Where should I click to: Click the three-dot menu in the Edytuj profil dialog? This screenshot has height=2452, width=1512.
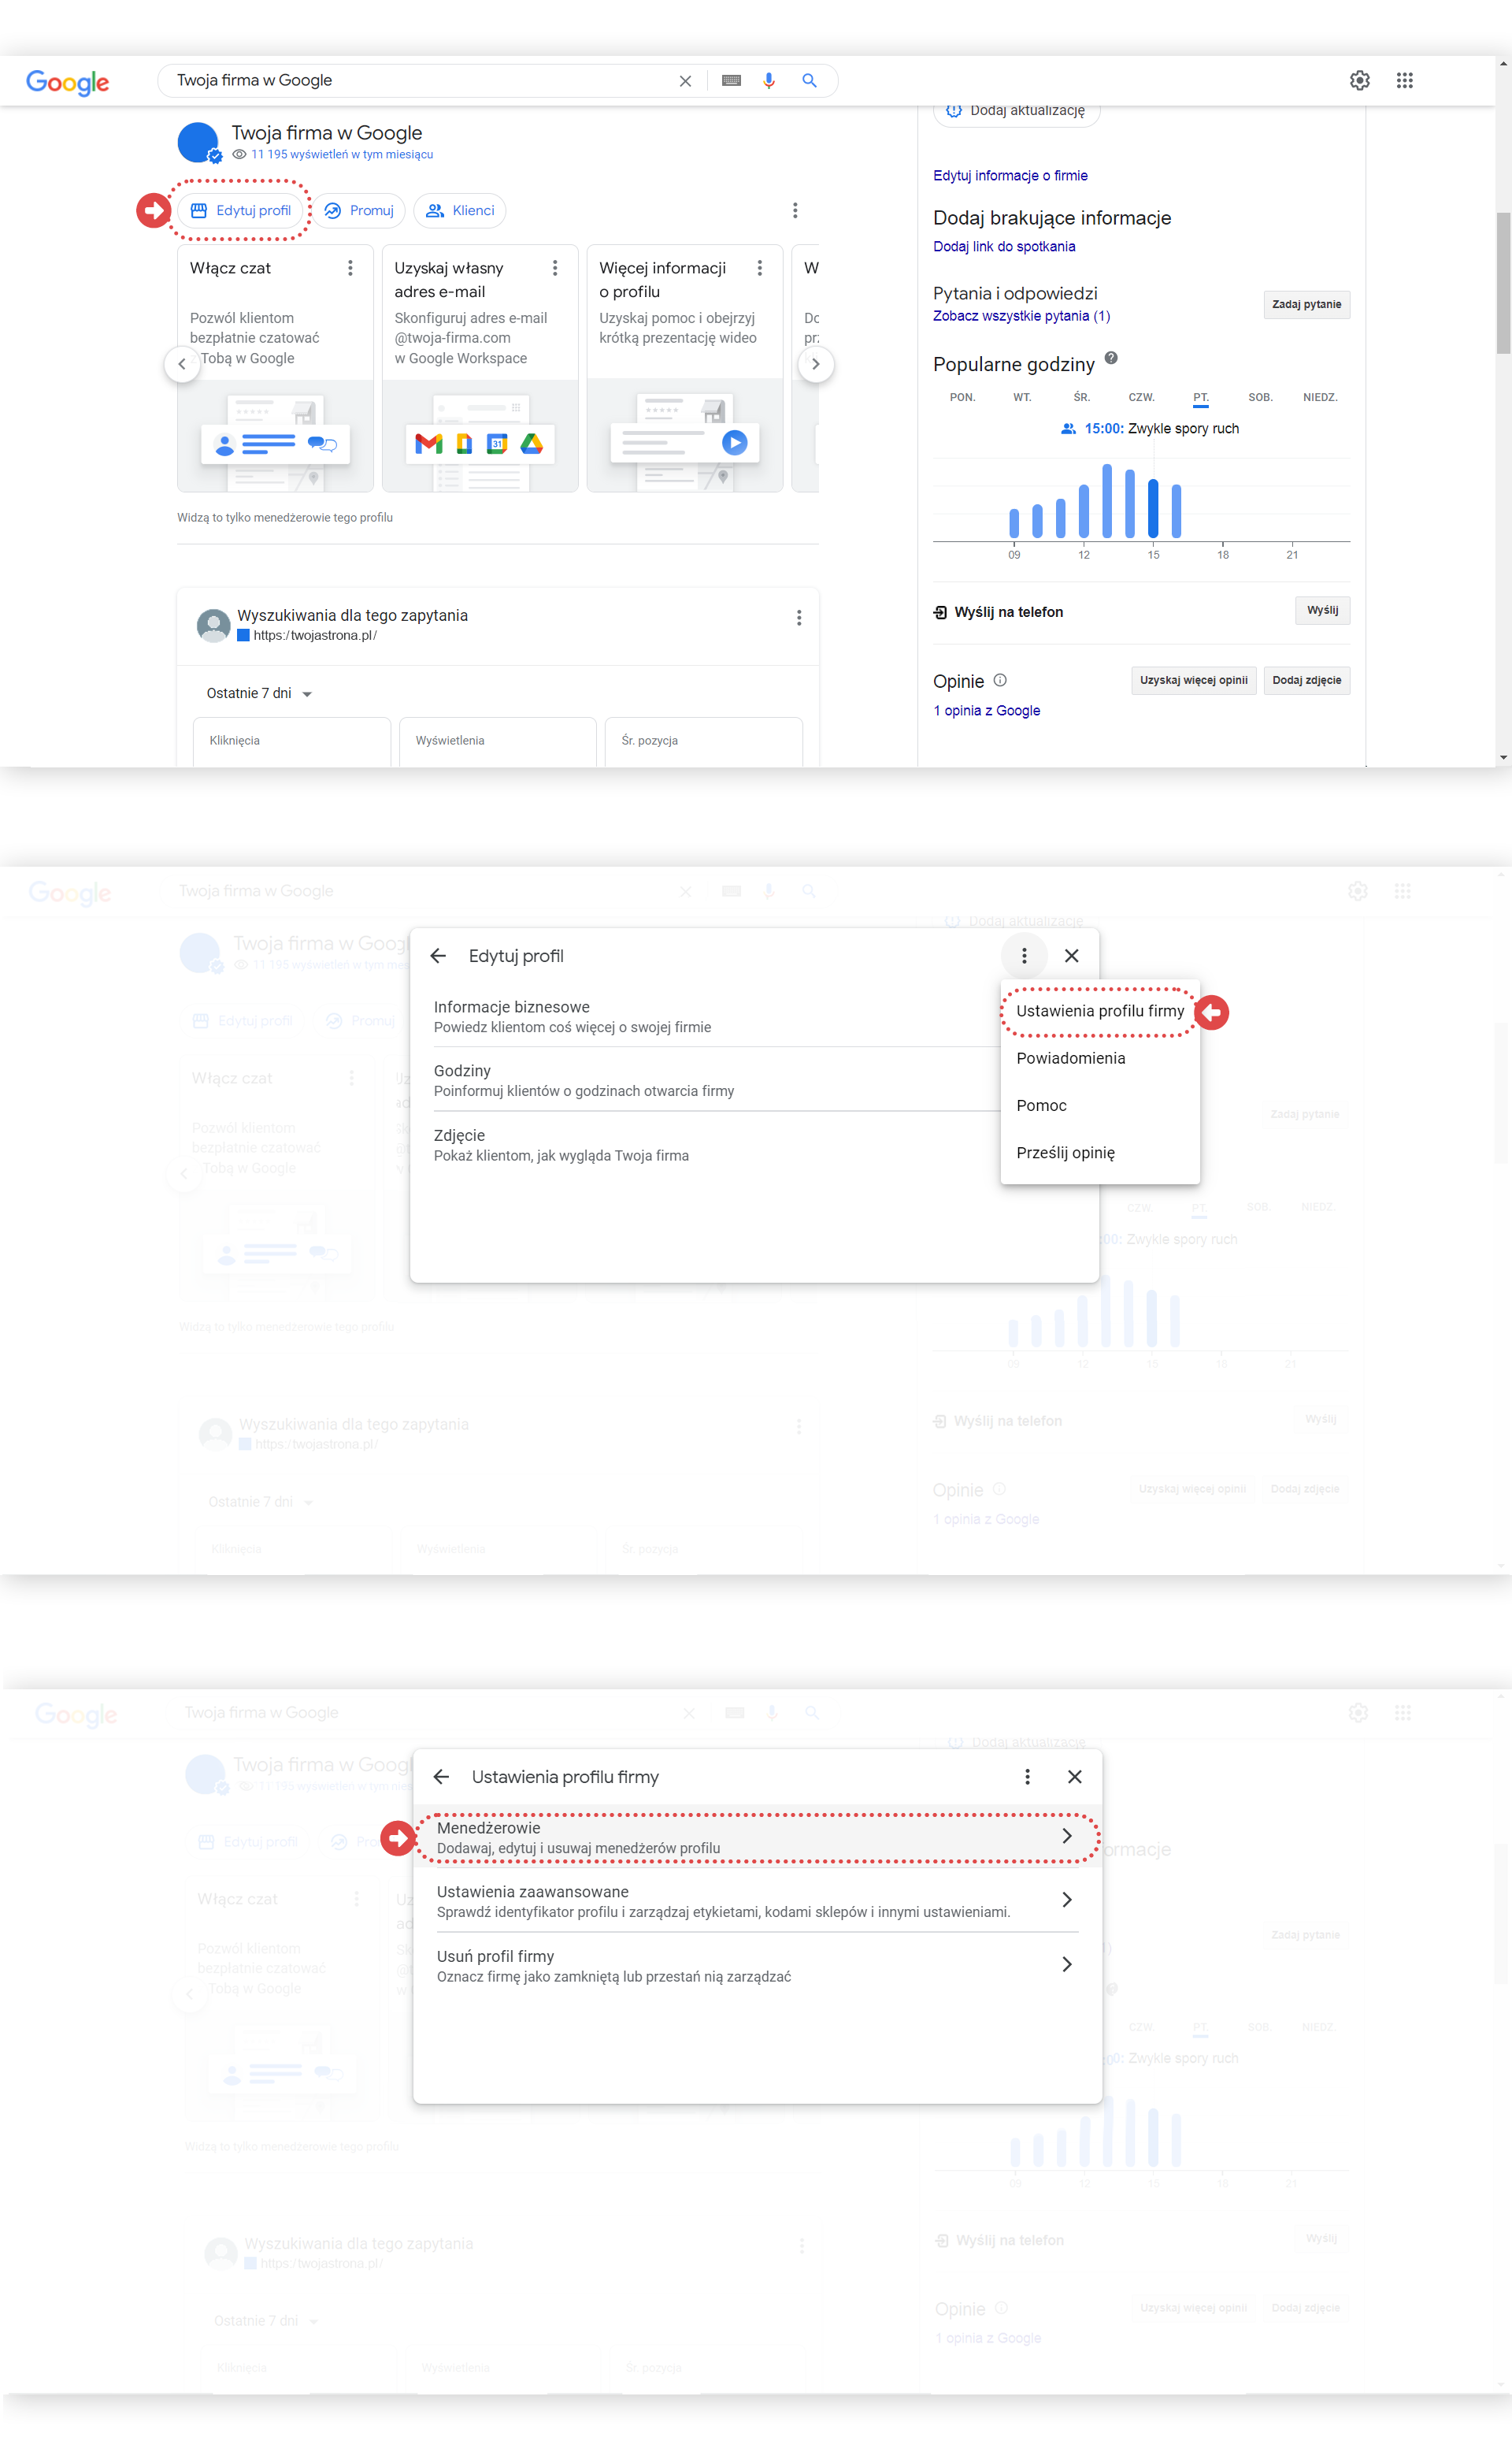tap(1024, 957)
